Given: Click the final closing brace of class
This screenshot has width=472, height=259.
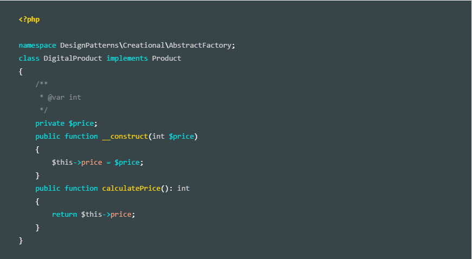Looking at the screenshot, I should 21,241.
